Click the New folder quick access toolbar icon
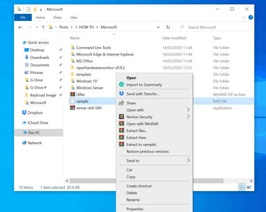The image size is (266, 212). 35,9
